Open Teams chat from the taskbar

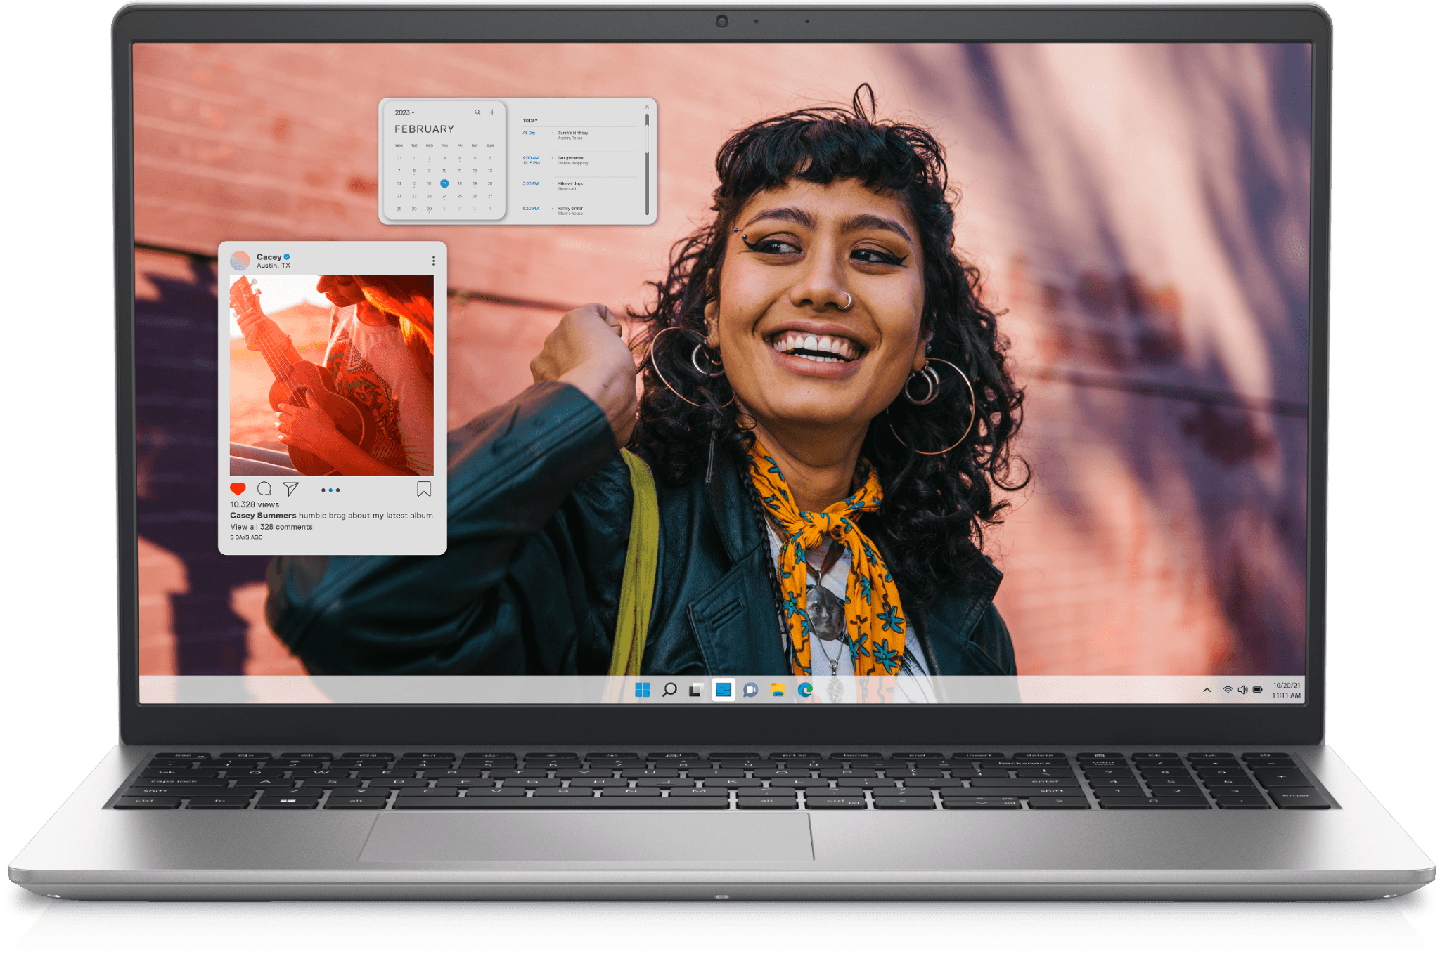(x=749, y=690)
